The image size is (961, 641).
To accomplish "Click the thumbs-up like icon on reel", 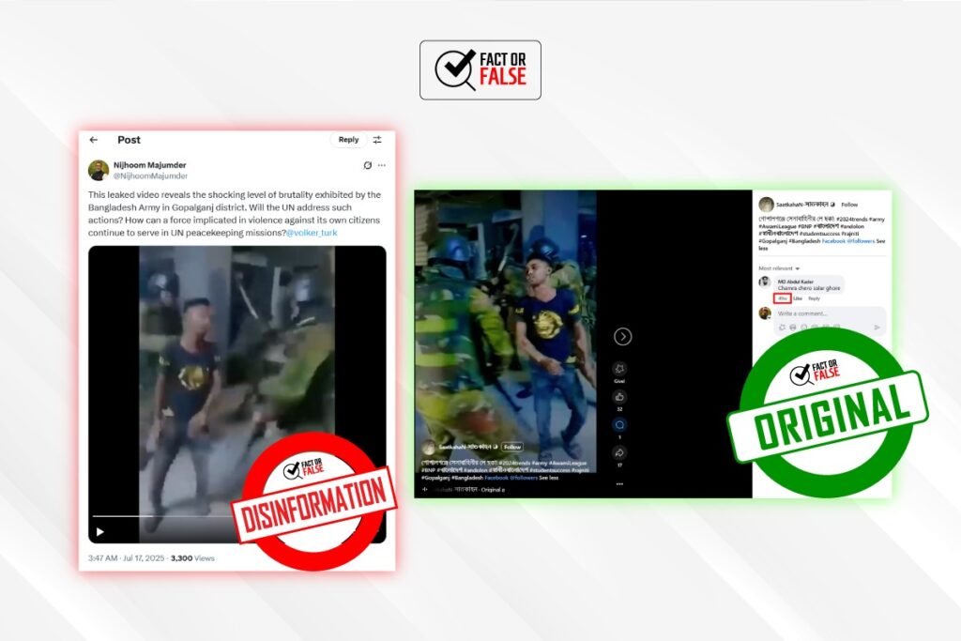I will tap(619, 397).
